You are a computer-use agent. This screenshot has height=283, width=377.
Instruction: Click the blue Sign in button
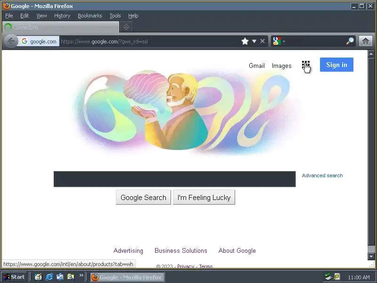(336, 65)
